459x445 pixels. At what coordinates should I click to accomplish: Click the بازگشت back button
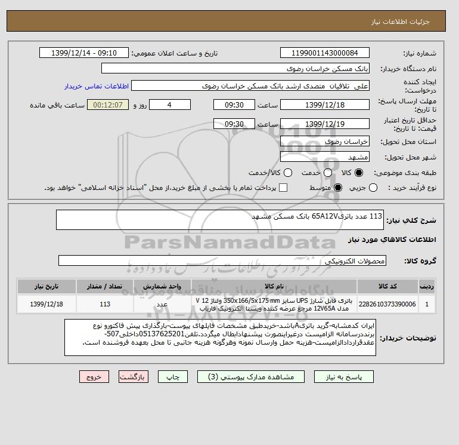(134, 377)
